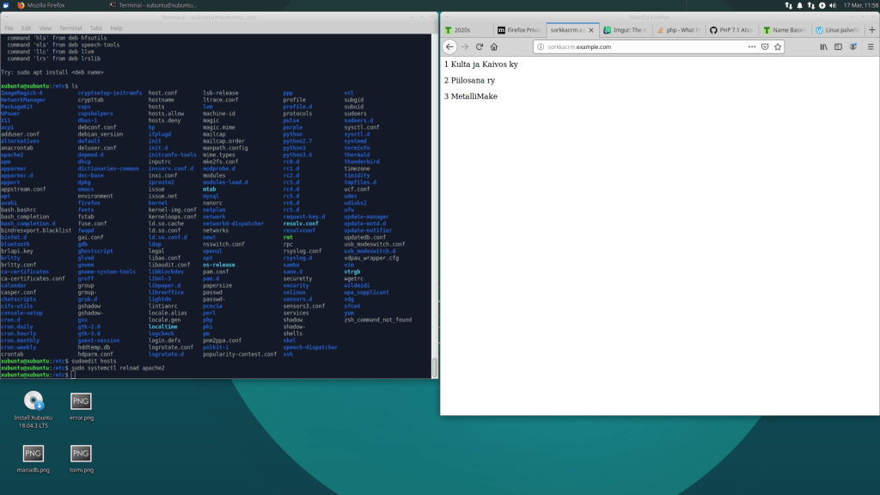The height and width of the screenshot is (495, 880).
Task: Click the Save to Pocket icon
Action: tap(764, 46)
